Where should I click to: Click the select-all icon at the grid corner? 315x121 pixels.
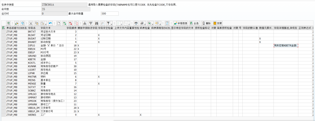[x=3, y=28]
